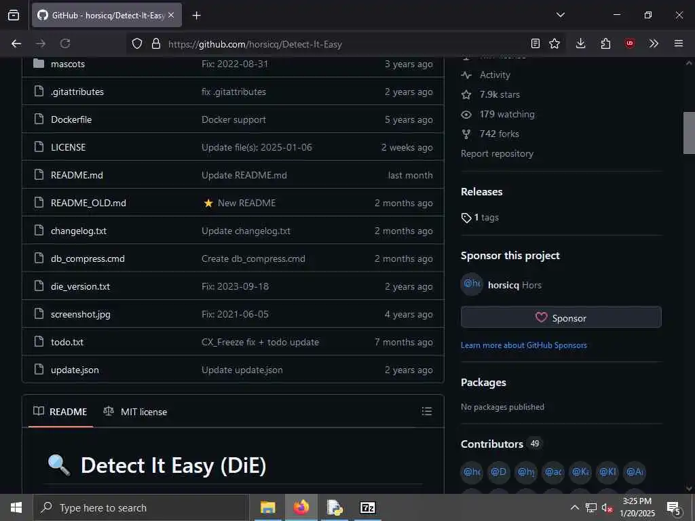Show more tools overflow chevron
Viewport: 695px width, 521px height.
tap(654, 43)
